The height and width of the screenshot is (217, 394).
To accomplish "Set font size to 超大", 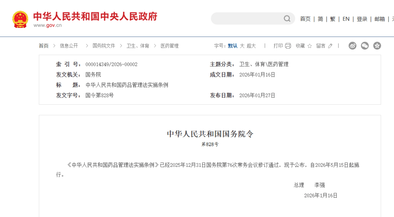I will pyautogui.click(x=251, y=46).
